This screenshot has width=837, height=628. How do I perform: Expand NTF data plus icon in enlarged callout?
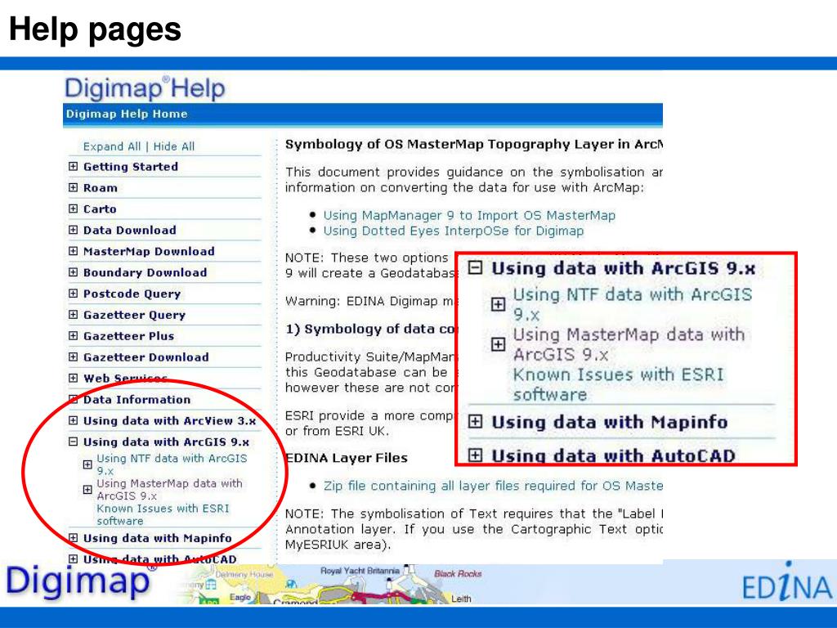(x=498, y=304)
